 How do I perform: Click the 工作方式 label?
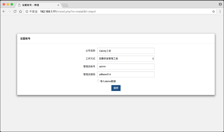90,59
